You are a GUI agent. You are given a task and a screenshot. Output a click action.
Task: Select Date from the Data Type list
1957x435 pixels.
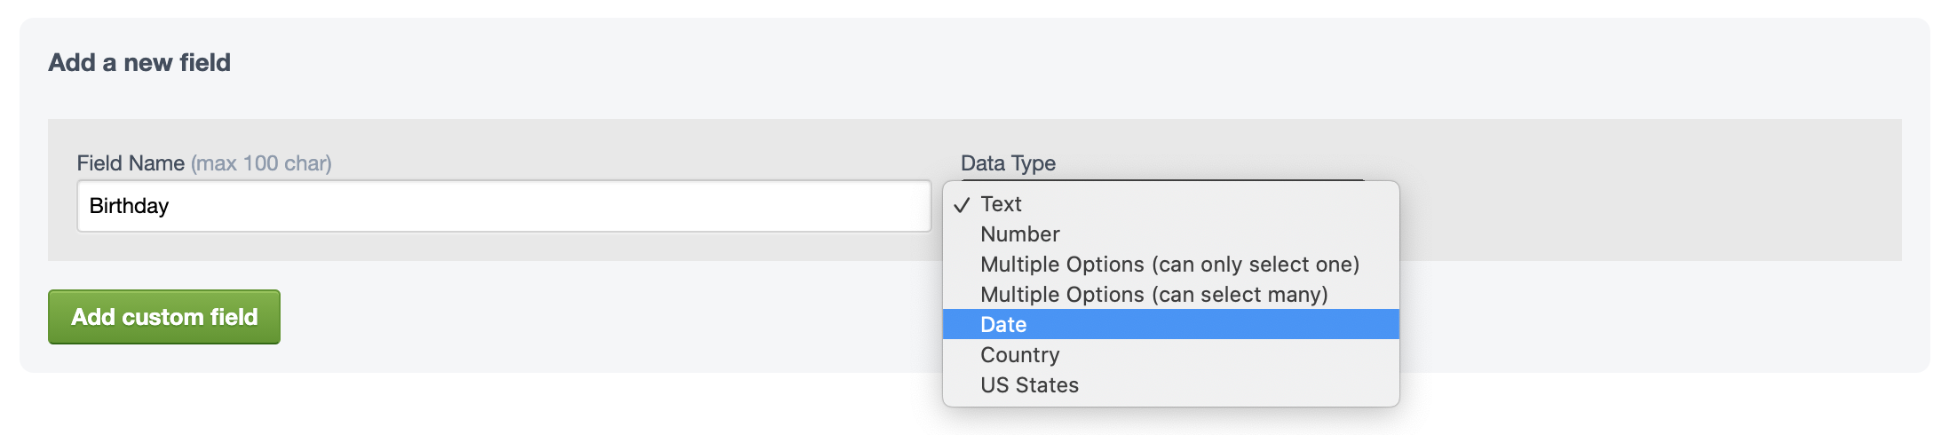pyautogui.click(x=1003, y=325)
